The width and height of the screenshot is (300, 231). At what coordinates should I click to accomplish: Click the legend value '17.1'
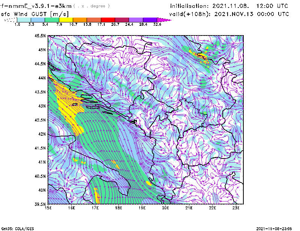point(101,24)
